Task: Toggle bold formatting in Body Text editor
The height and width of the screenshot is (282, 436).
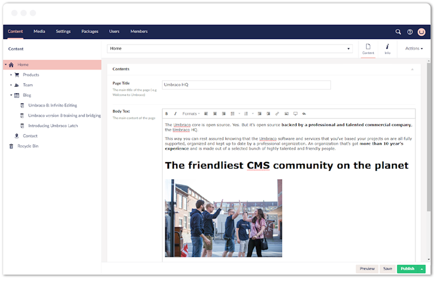Action: tap(167, 114)
